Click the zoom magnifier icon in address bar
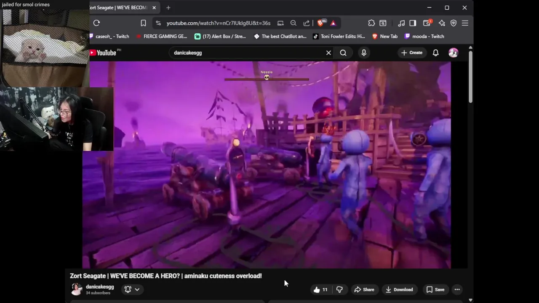 tap(294, 23)
